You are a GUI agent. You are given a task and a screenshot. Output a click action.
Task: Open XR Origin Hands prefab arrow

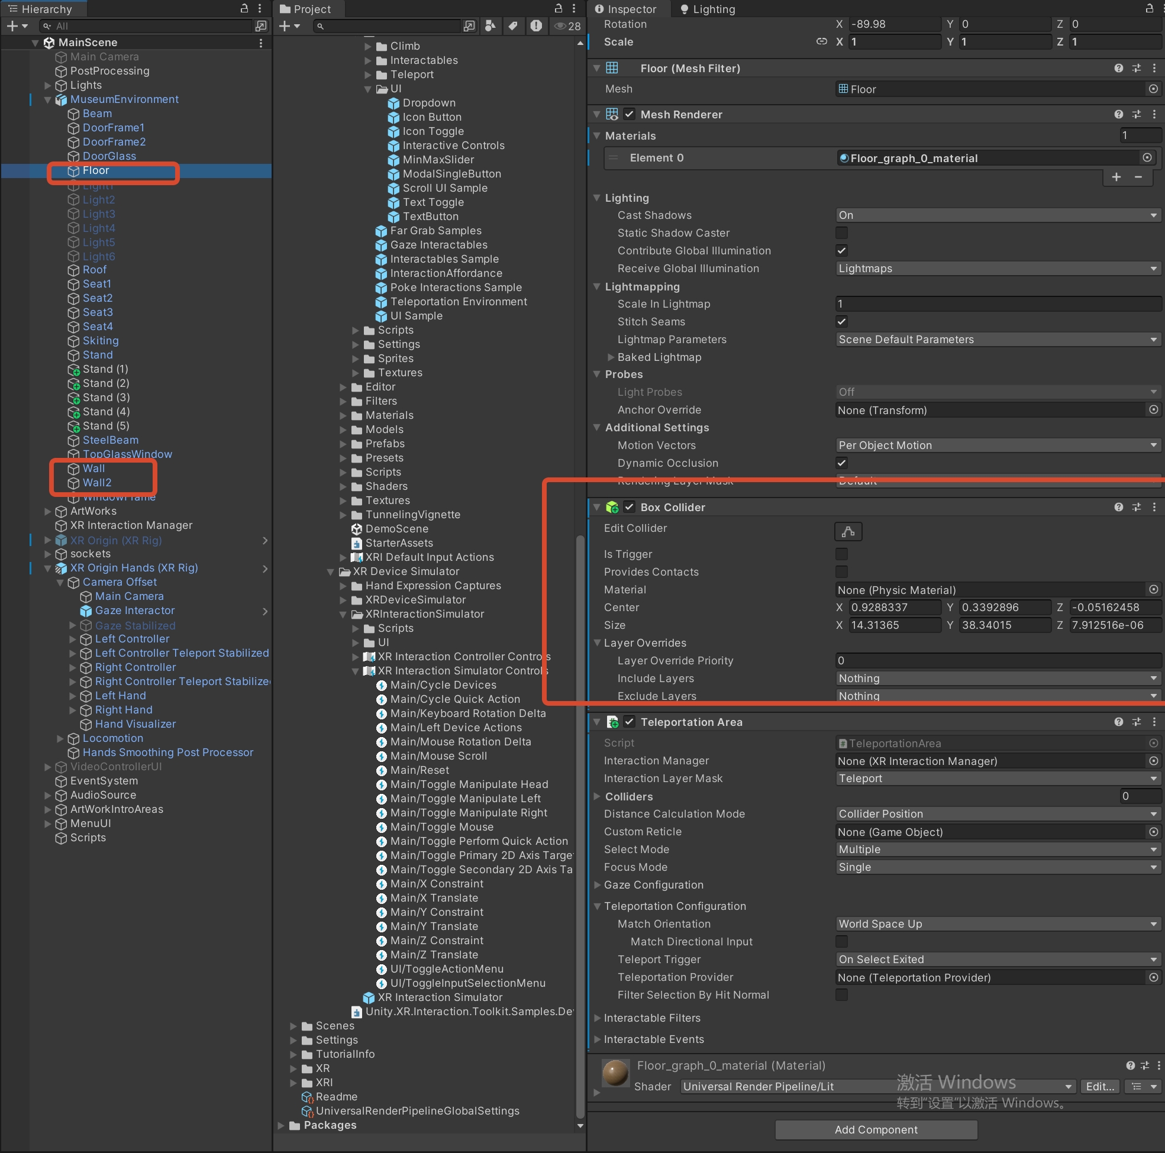pos(264,568)
